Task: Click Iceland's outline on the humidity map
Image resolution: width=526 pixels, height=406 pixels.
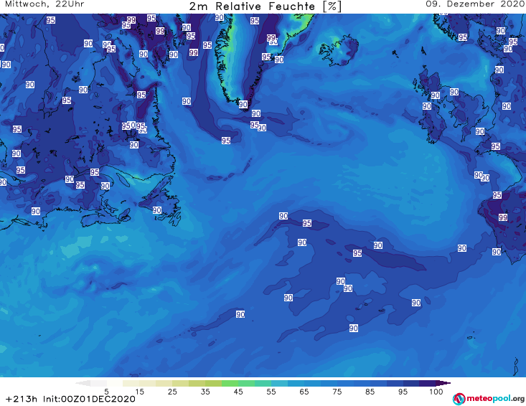Action: [x=339, y=51]
